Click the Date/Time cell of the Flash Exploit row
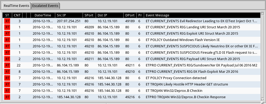Image resolution: width=266 pixels, height=104 pixels. point(43,72)
